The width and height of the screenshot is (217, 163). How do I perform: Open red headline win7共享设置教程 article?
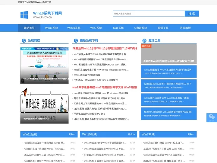pyautogui.click(x=105, y=87)
